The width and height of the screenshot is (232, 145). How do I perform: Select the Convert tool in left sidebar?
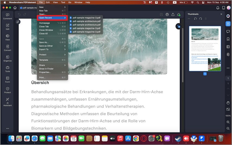8,48
